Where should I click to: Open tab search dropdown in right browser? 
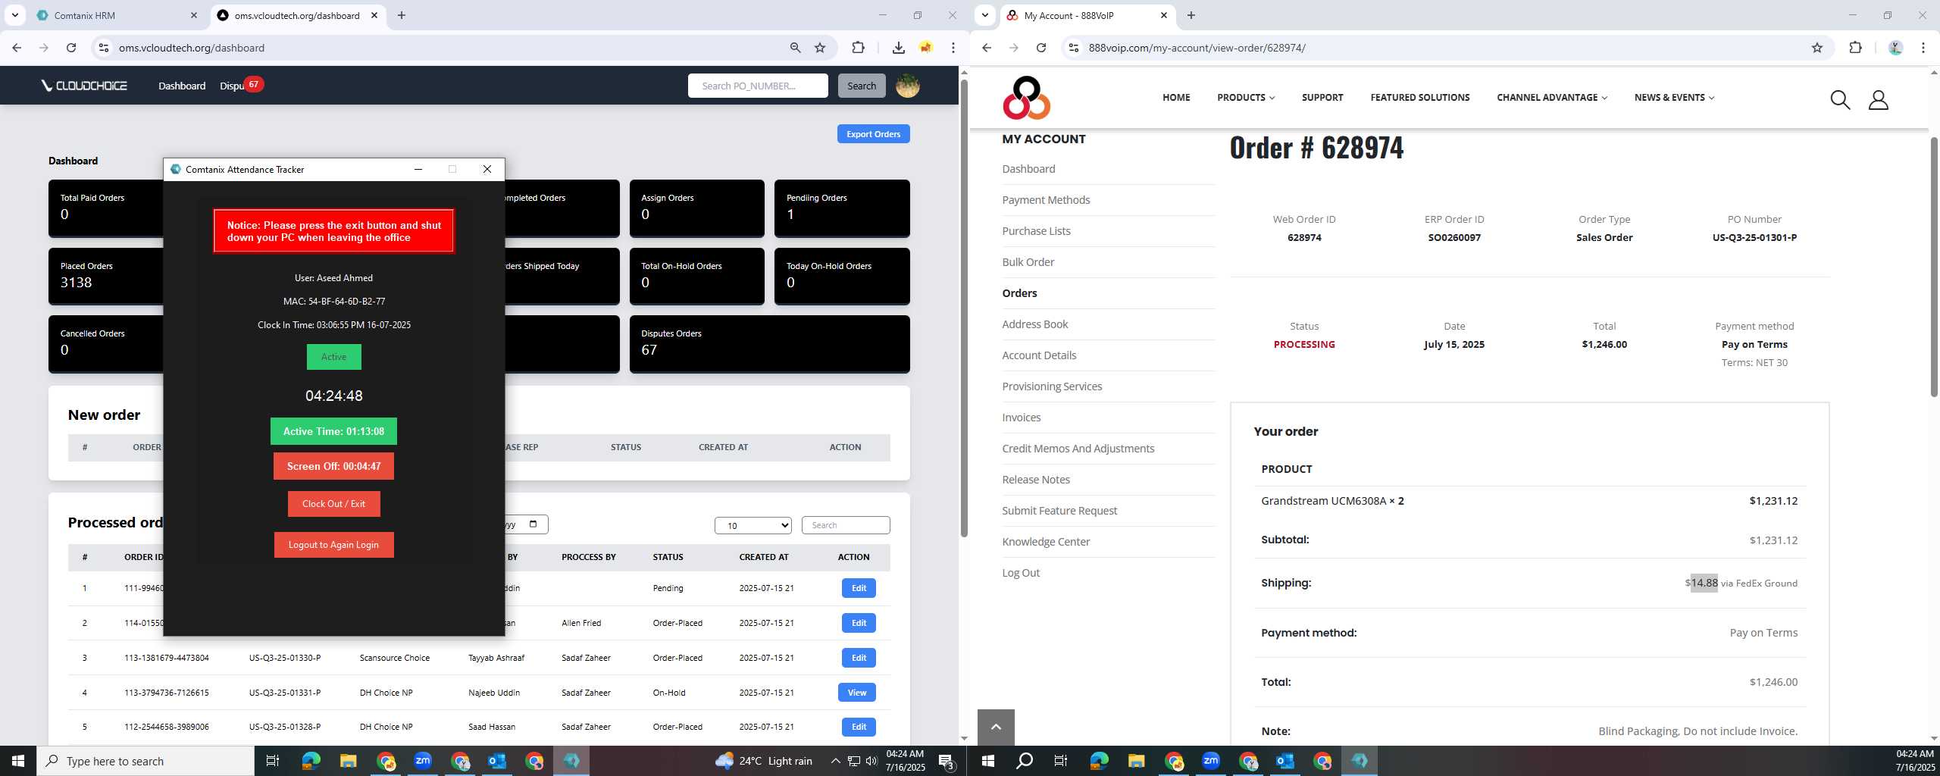pos(984,15)
